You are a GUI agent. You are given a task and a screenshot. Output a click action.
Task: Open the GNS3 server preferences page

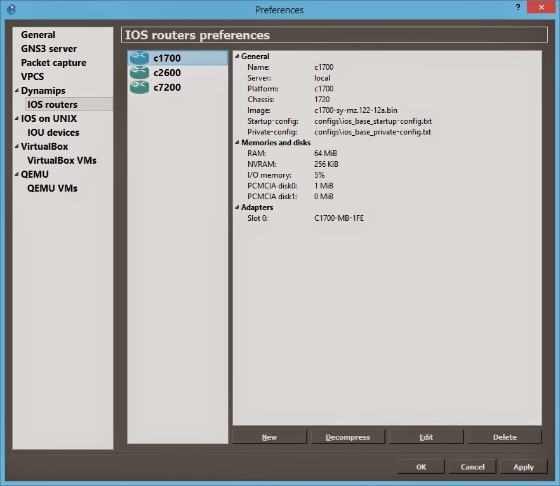(x=48, y=48)
